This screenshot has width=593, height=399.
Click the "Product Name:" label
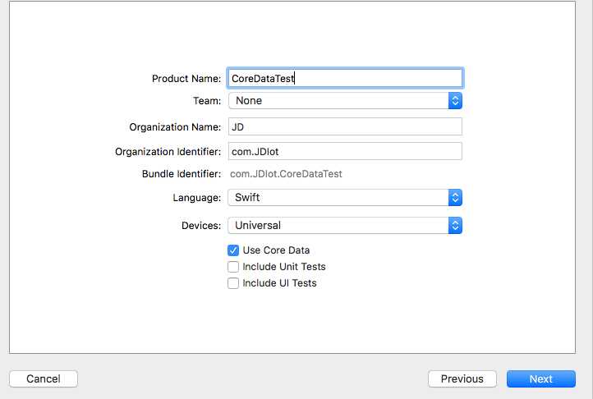click(186, 79)
